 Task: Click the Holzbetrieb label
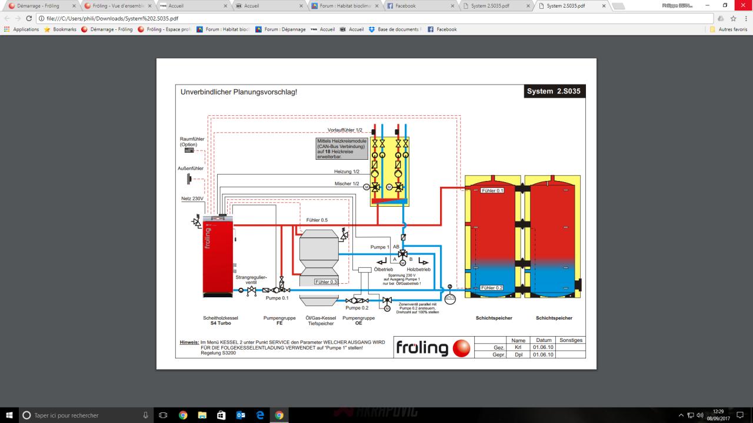(419, 269)
